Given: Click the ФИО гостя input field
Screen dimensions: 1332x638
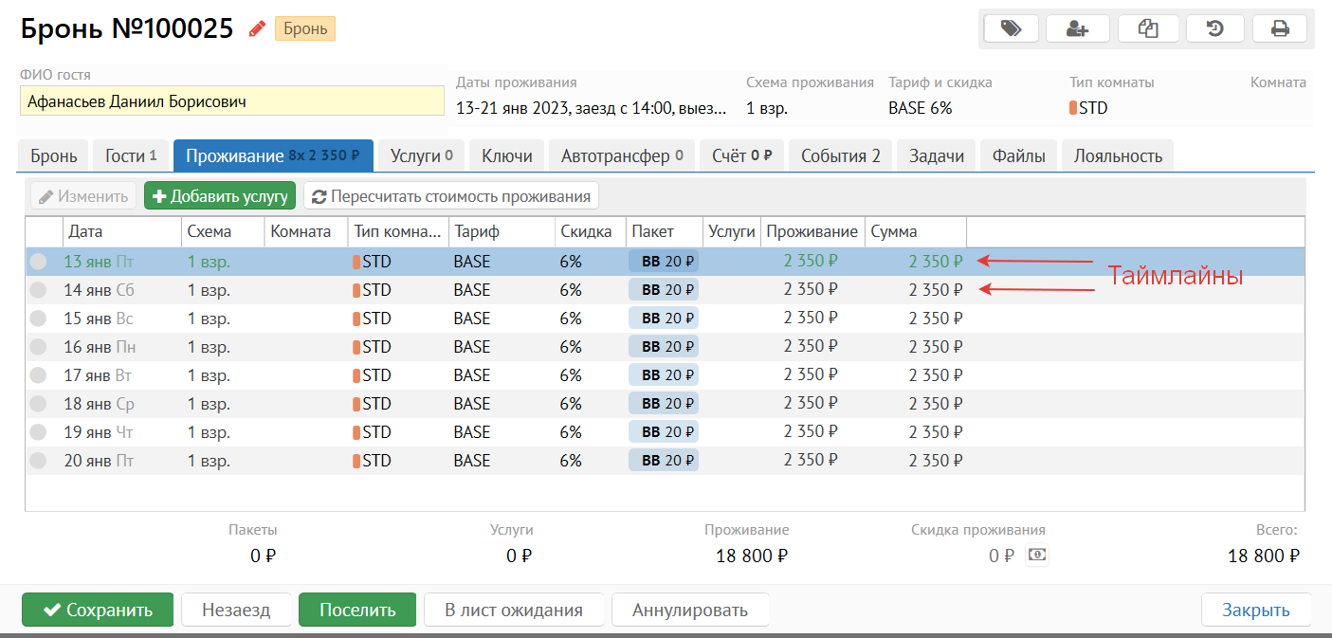Looking at the screenshot, I should point(231,101).
